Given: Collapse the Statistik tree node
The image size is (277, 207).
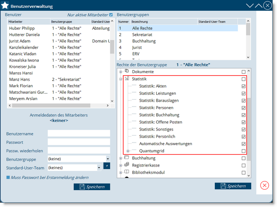Looking at the screenshot, I should [121, 79].
